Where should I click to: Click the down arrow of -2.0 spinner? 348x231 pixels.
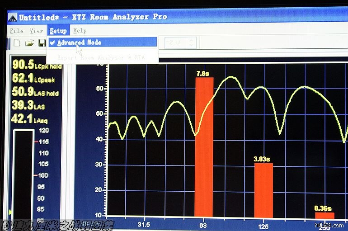(192, 46)
